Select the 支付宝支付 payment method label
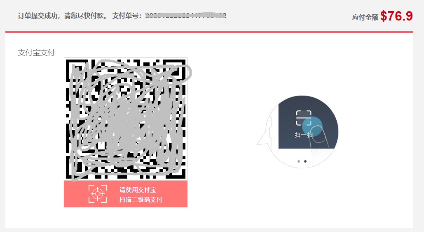The height and width of the screenshot is (232, 424). [x=36, y=53]
